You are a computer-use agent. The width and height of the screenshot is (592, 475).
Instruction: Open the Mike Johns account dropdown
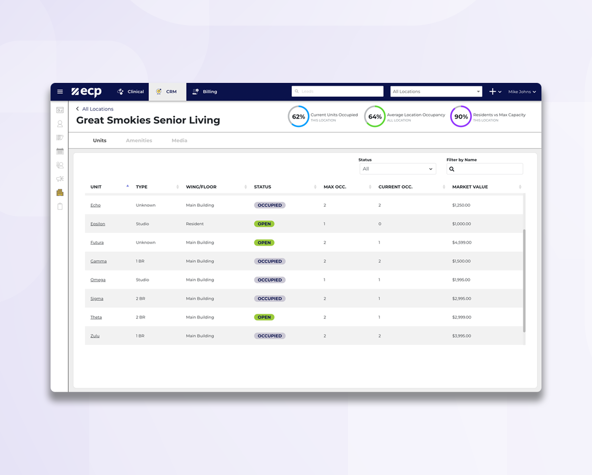(x=522, y=91)
